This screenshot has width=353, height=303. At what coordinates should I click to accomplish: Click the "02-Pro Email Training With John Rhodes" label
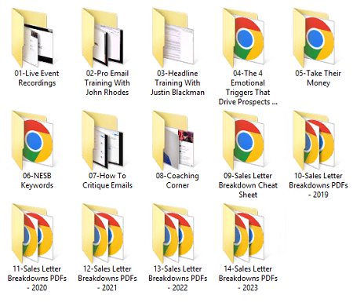pyautogui.click(x=107, y=82)
